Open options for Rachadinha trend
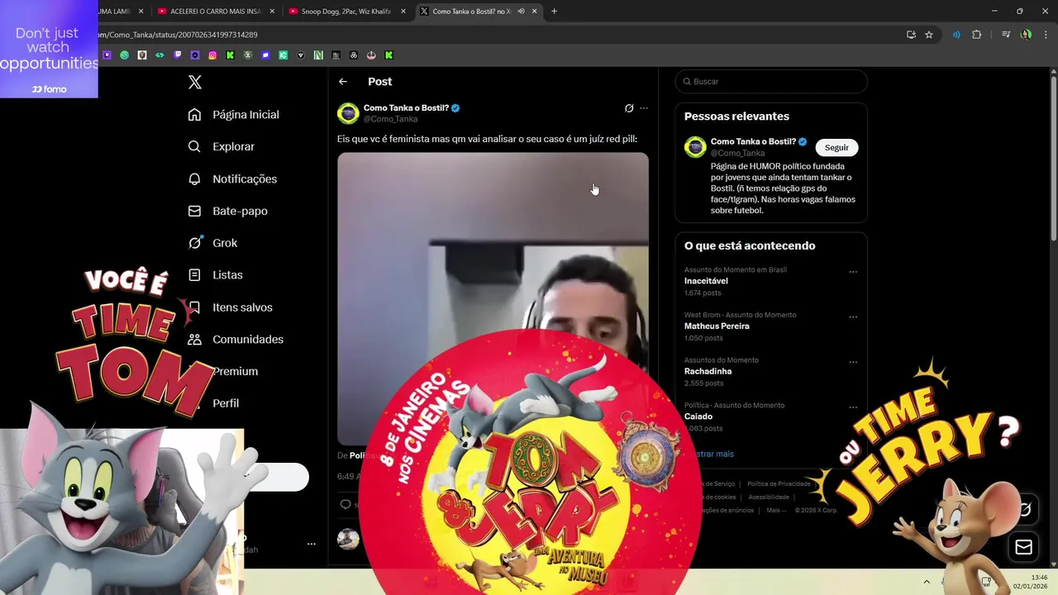 tap(853, 362)
